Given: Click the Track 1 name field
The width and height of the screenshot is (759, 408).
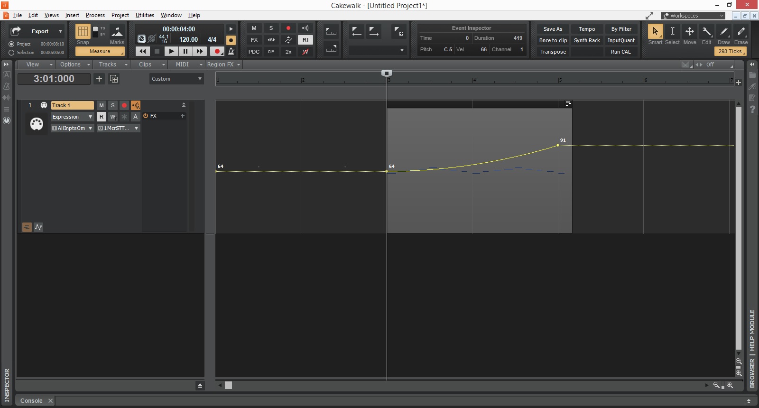Looking at the screenshot, I should pyautogui.click(x=72, y=105).
